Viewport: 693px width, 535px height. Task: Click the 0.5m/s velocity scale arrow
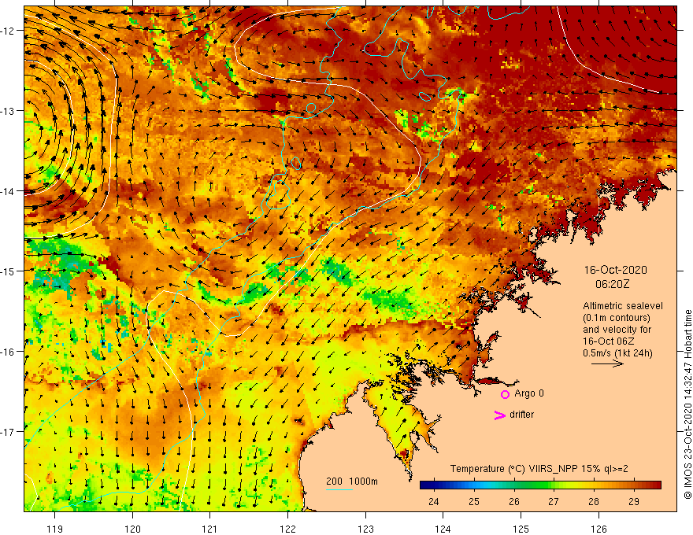click(x=608, y=364)
